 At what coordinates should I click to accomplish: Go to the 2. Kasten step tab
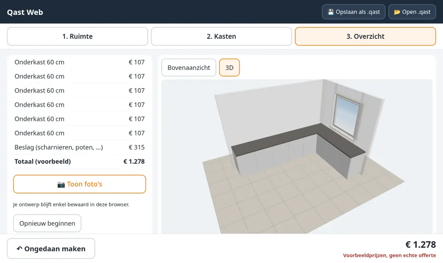coord(221,36)
